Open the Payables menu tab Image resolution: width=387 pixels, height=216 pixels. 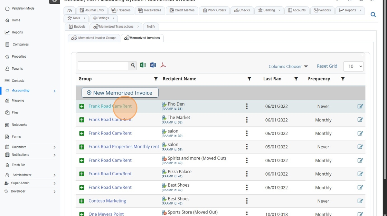(121, 10)
